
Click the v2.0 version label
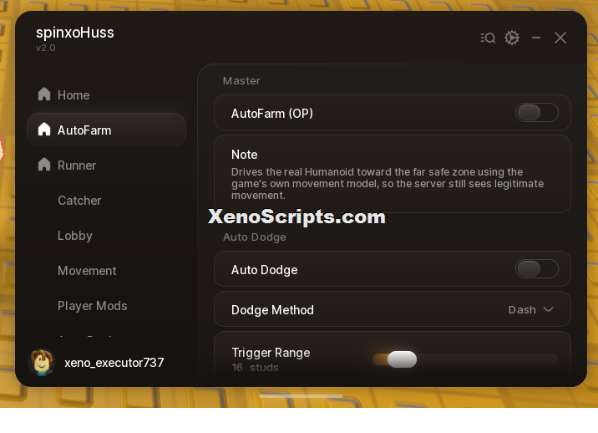tap(45, 48)
